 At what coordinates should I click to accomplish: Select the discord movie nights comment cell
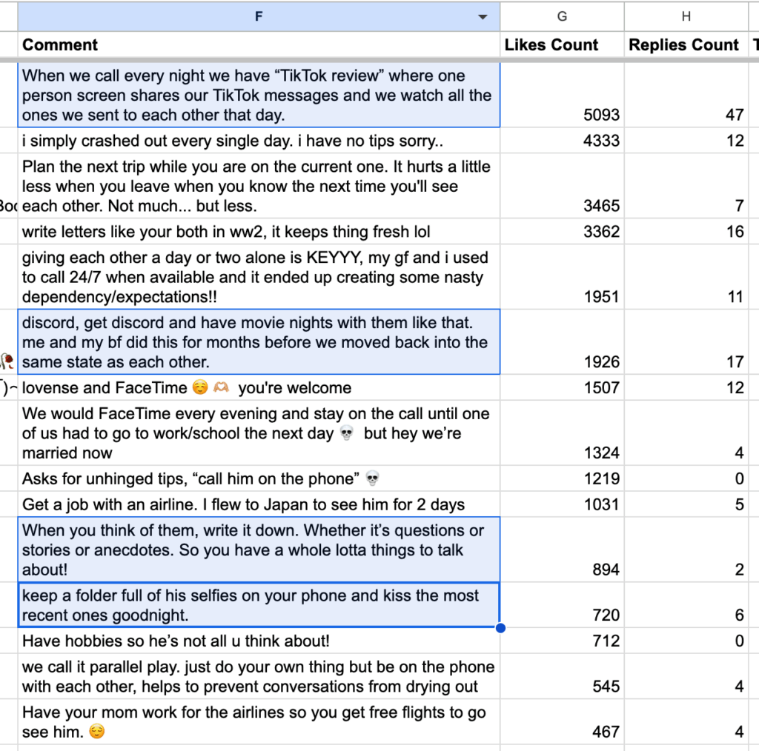(x=258, y=342)
